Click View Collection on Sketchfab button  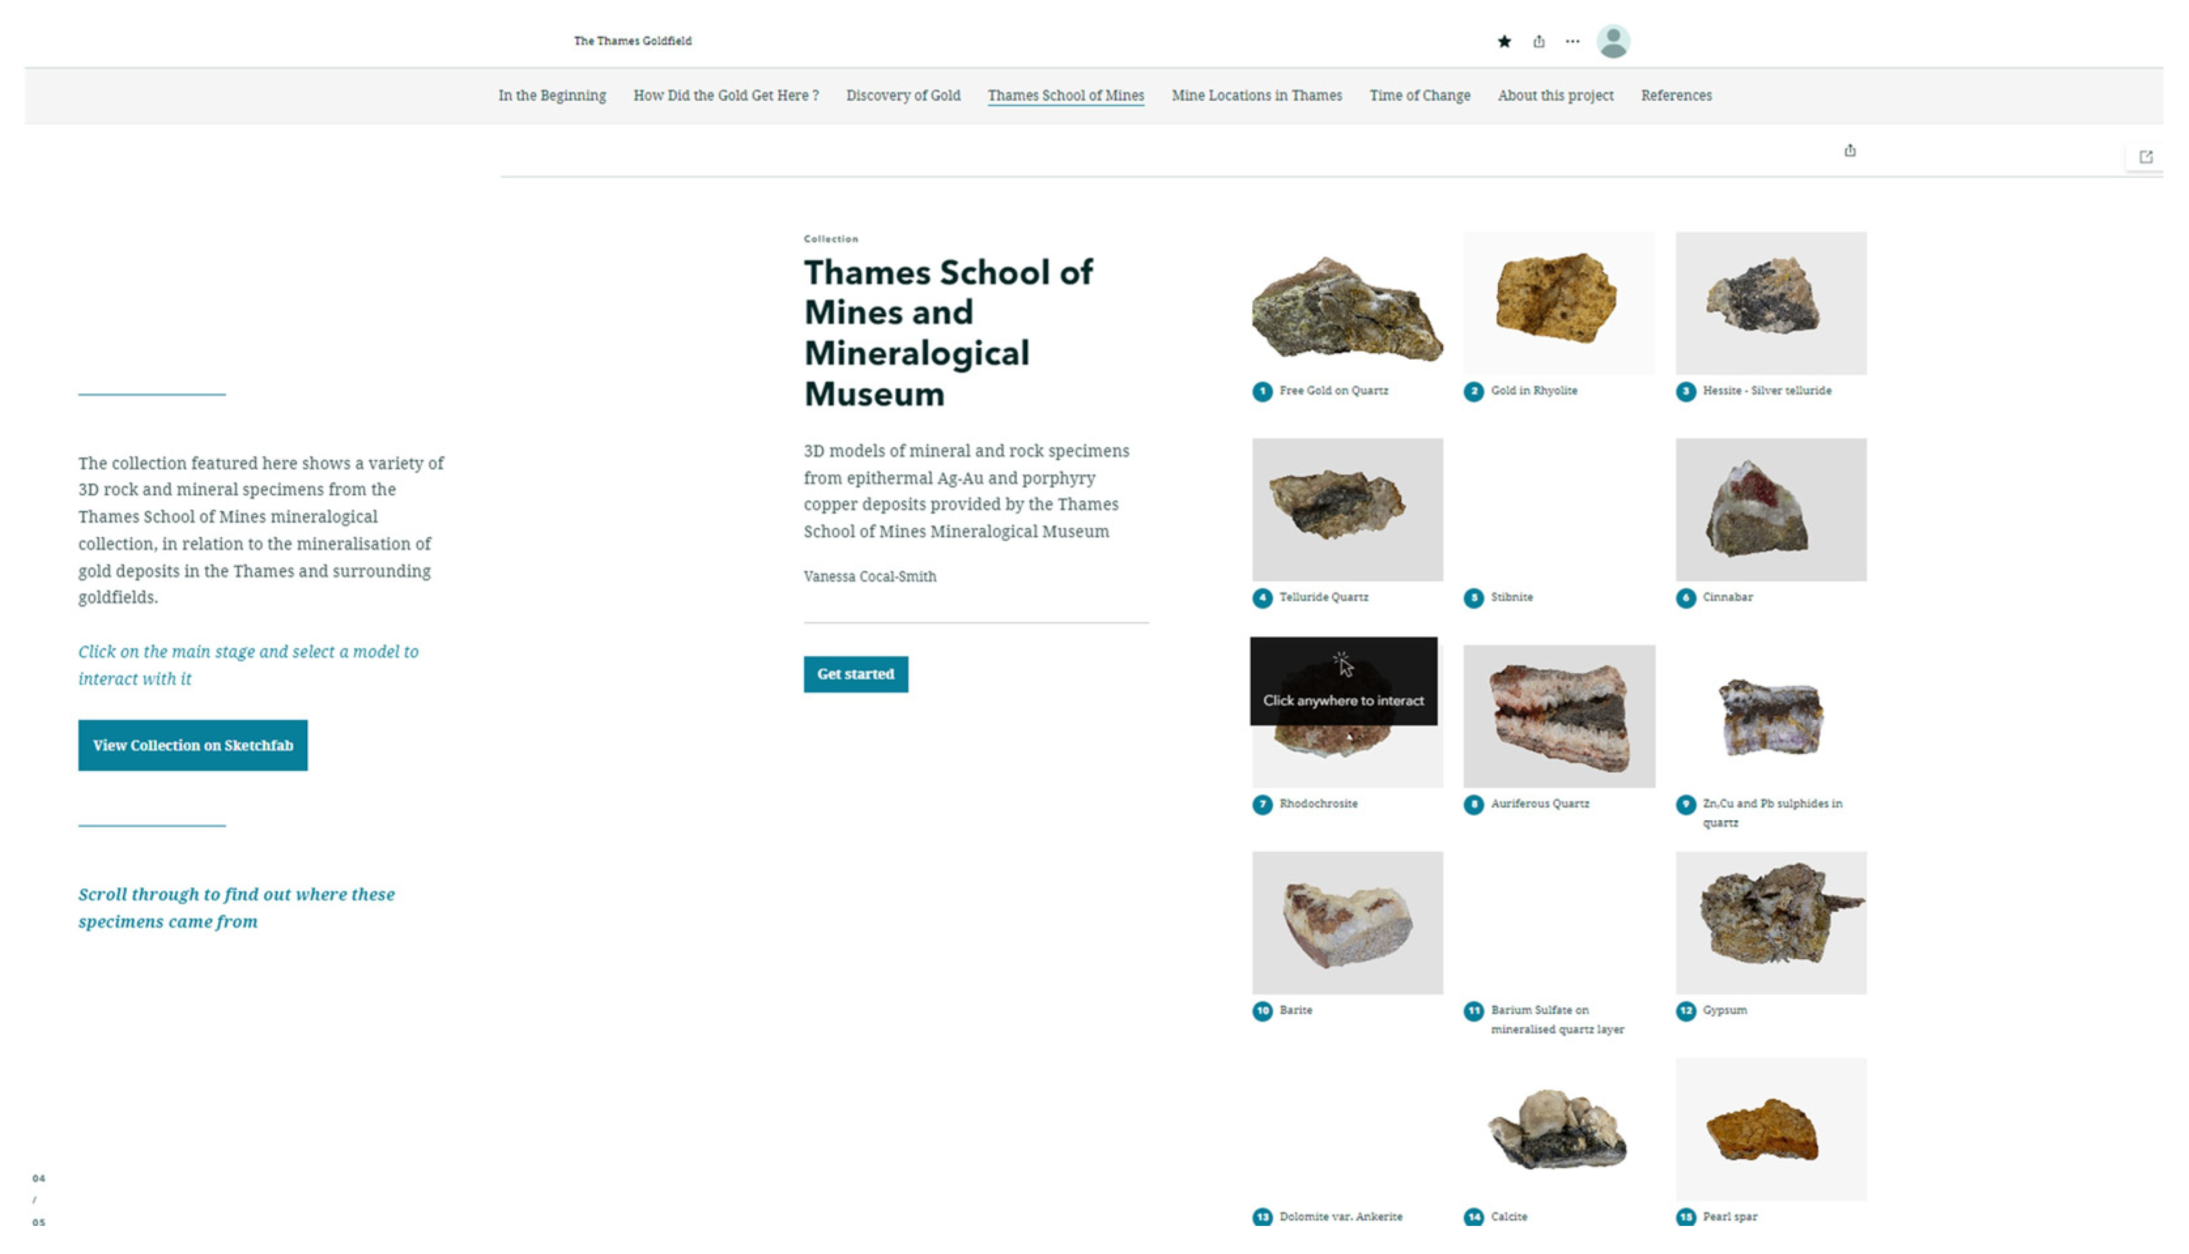tap(193, 745)
